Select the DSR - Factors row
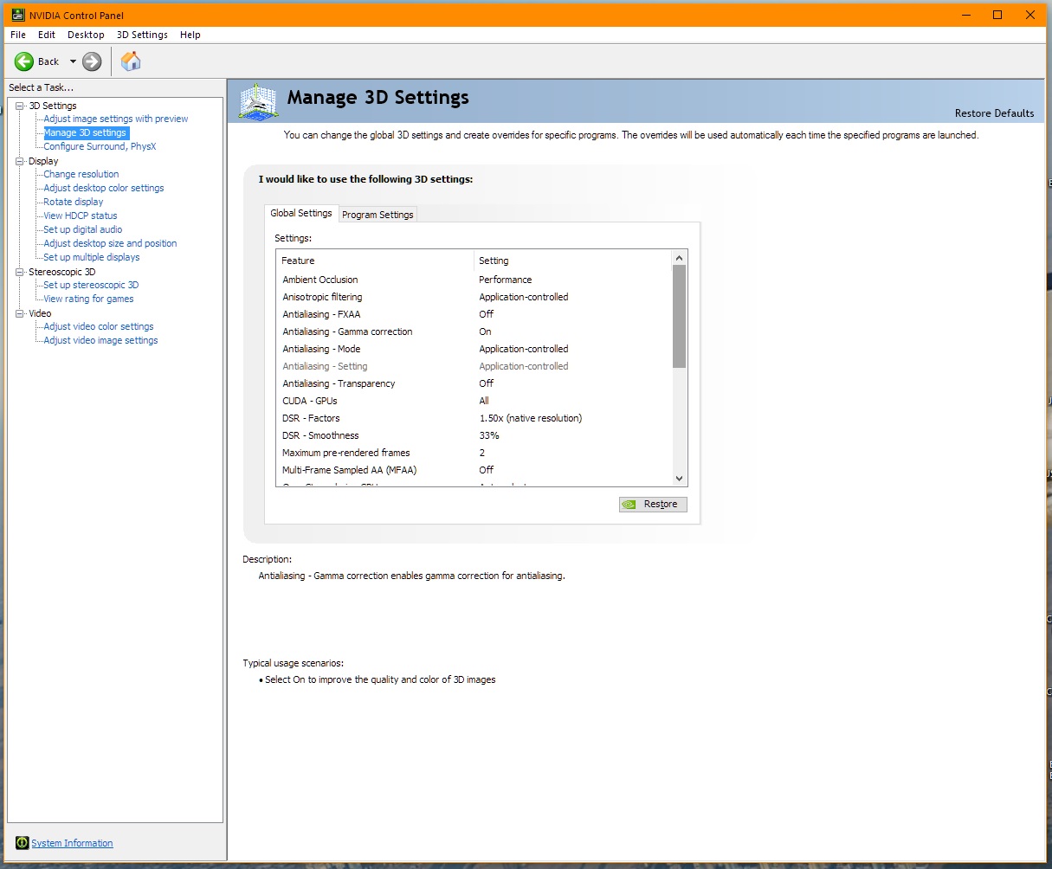The image size is (1052, 869). pos(474,418)
